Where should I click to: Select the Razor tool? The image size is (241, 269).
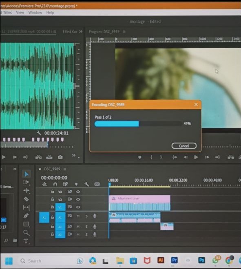(26, 199)
